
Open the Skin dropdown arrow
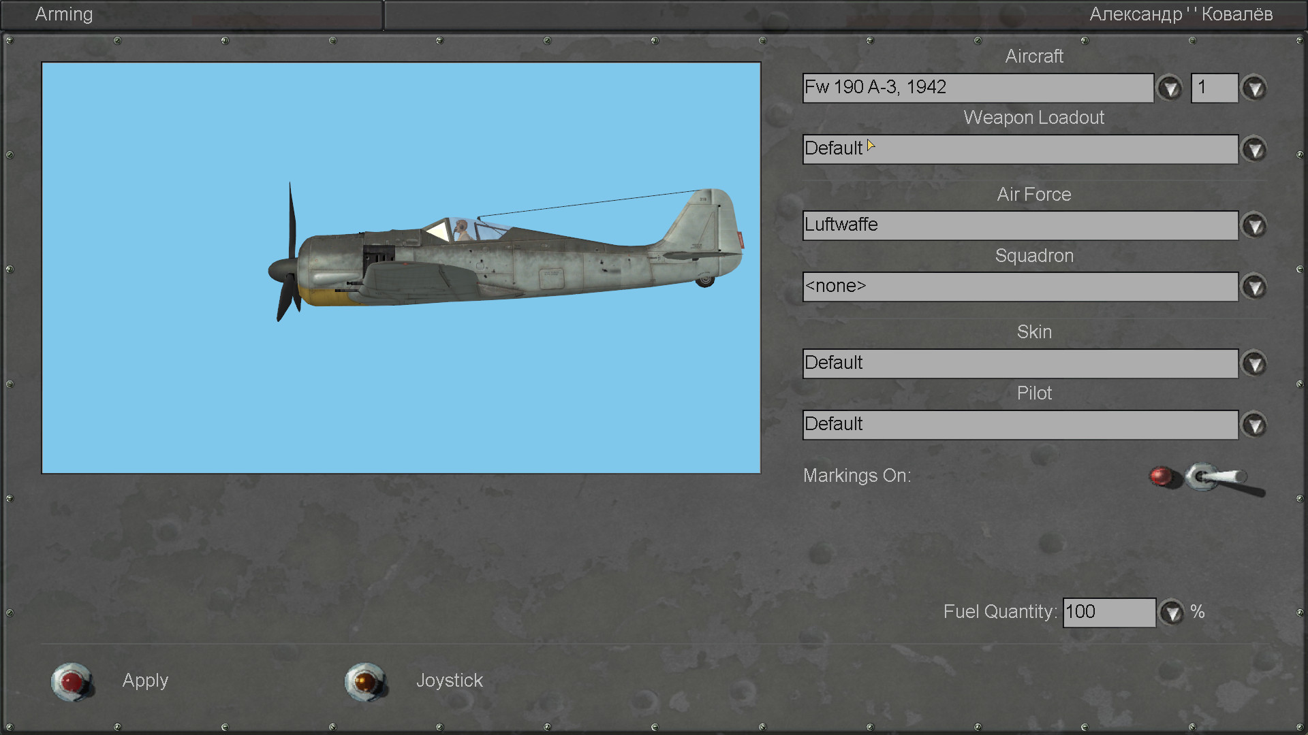[1254, 364]
